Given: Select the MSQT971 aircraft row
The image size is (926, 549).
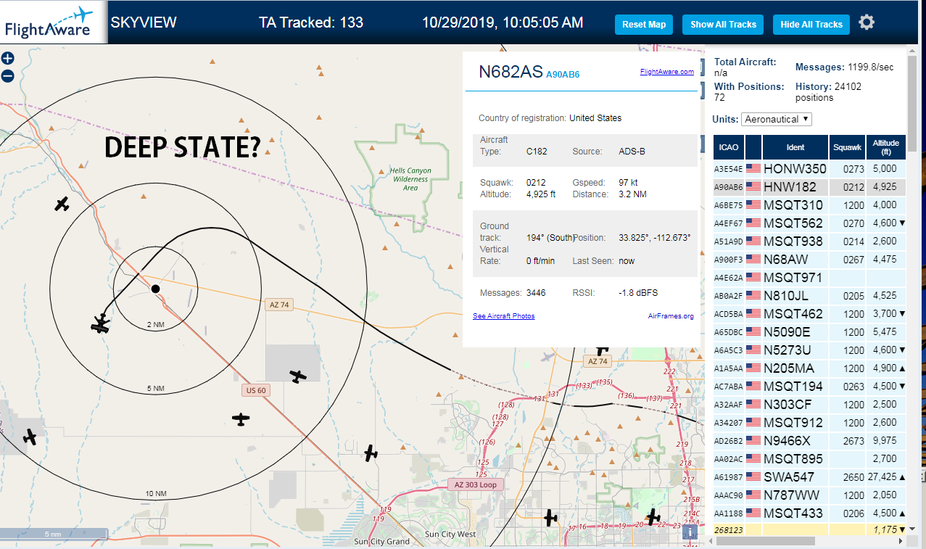Looking at the screenshot, I should [810, 278].
